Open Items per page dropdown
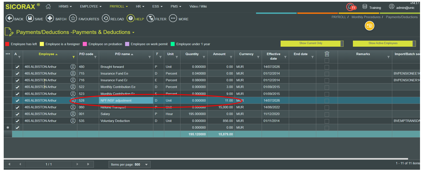The height and width of the screenshot is (172, 424). click(130, 165)
